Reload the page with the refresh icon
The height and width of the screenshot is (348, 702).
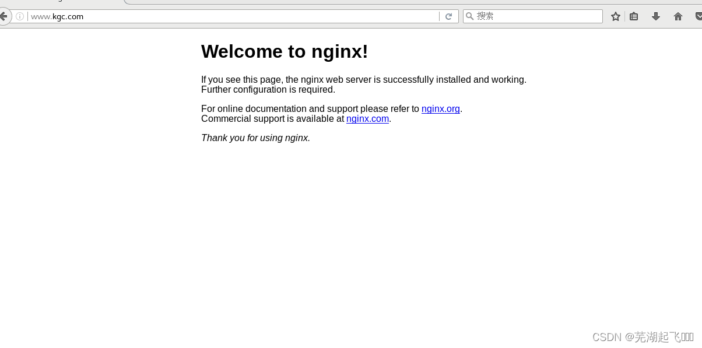coord(448,16)
